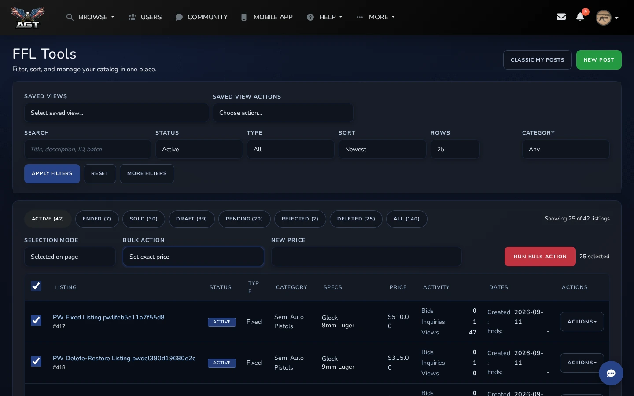Image resolution: width=634 pixels, height=396 pixels.
Task: Expand the Help menu
Action: 324,17
